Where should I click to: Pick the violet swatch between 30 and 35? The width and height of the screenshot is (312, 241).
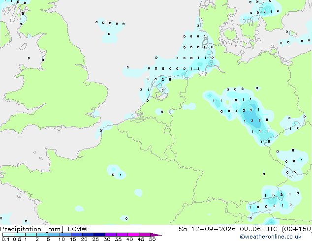tap(111, 235)
